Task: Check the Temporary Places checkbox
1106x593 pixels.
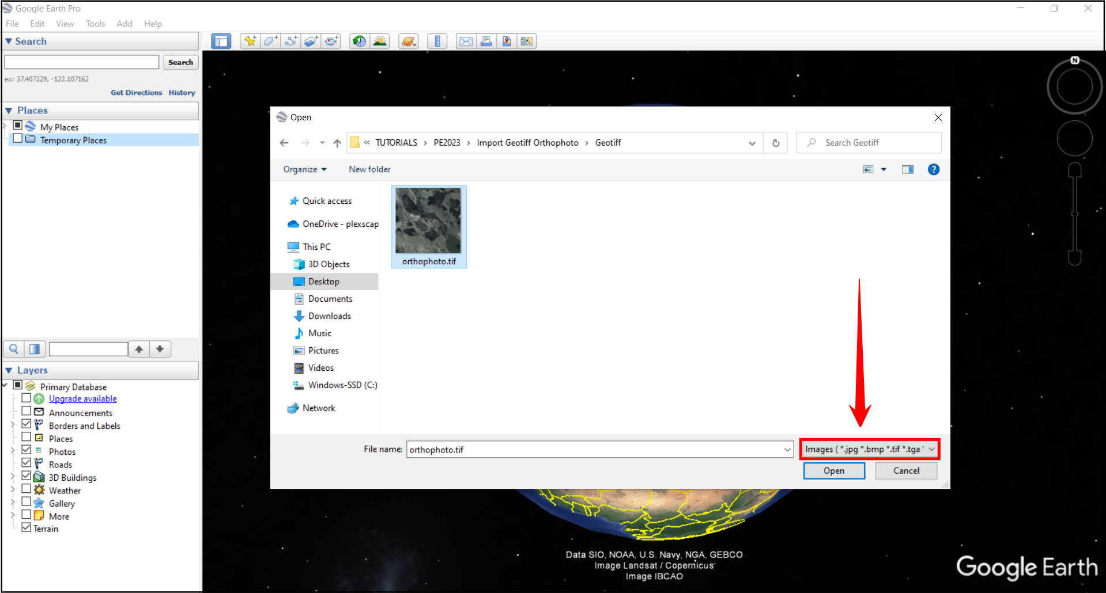Action: coord(18,139)
